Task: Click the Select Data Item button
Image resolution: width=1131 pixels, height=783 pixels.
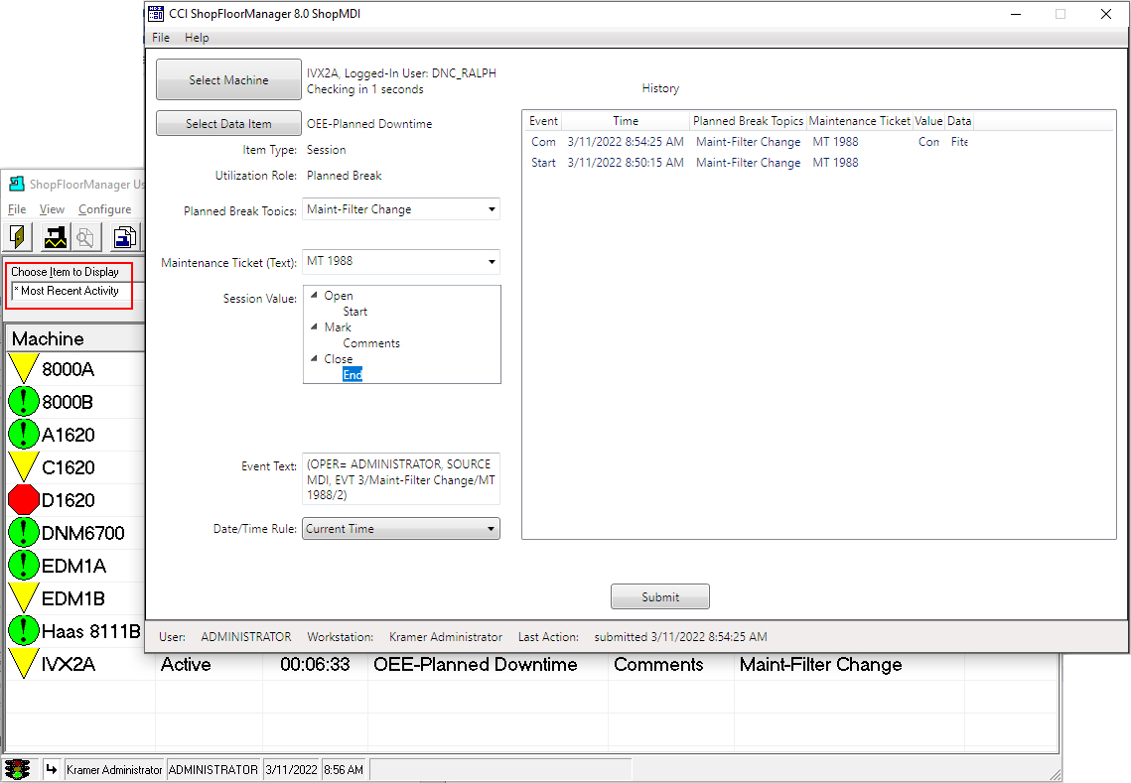Action: click(228, 123)
